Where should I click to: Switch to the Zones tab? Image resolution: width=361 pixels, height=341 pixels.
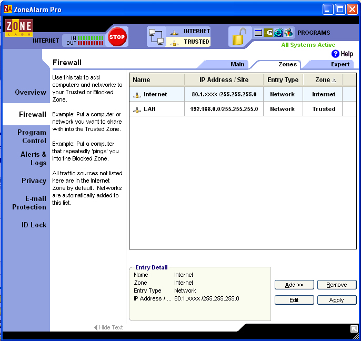click(x=287, y=64)
